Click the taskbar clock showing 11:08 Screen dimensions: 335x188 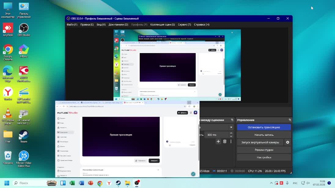point(319,183)
